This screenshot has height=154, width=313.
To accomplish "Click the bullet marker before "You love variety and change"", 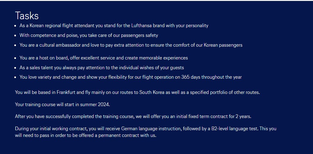I will [x=15, y=77].
